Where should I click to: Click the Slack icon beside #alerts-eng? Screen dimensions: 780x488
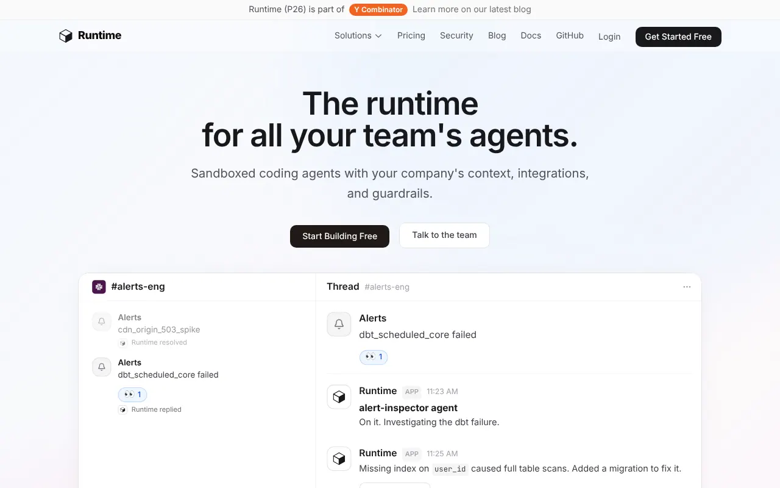tap(99, 287)
